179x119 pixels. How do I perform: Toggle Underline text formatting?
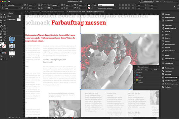45,5
